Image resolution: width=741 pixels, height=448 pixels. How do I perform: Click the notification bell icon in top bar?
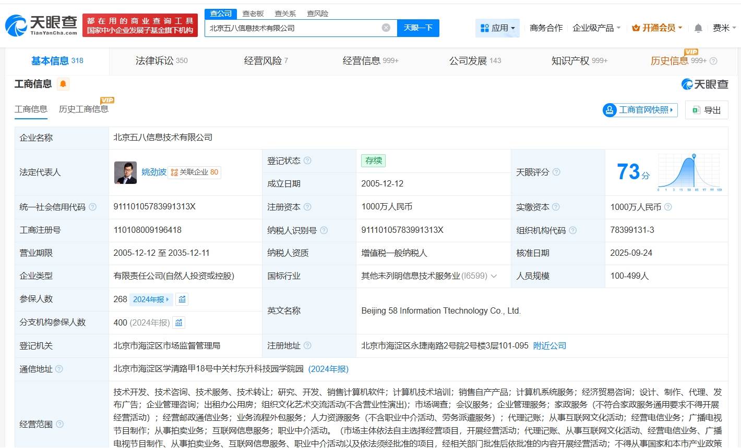(x=698, y=28)
